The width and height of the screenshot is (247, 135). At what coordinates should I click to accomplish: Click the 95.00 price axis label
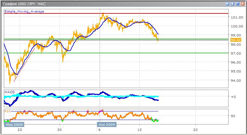tap(236, 71)
